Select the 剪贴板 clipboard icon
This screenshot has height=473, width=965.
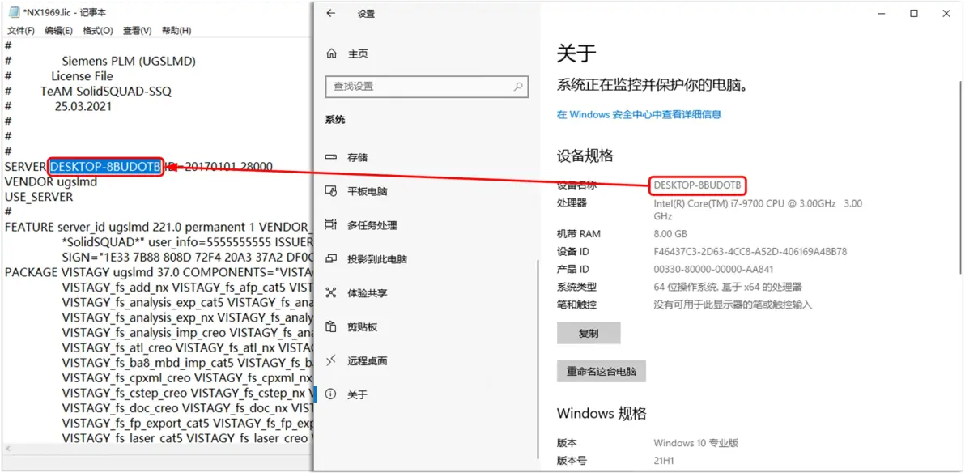coord(331,327)
